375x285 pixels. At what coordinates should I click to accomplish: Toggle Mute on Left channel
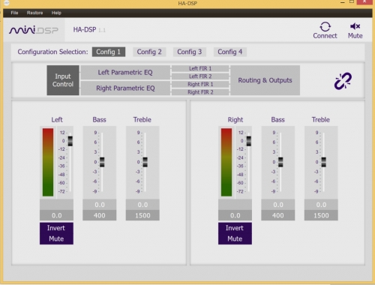(x=56, y=239)
